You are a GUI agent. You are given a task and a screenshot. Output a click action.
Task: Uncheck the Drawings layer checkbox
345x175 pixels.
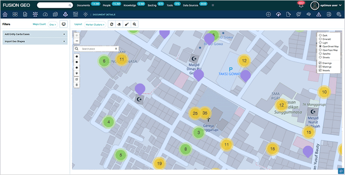click(x=320, y=63)
